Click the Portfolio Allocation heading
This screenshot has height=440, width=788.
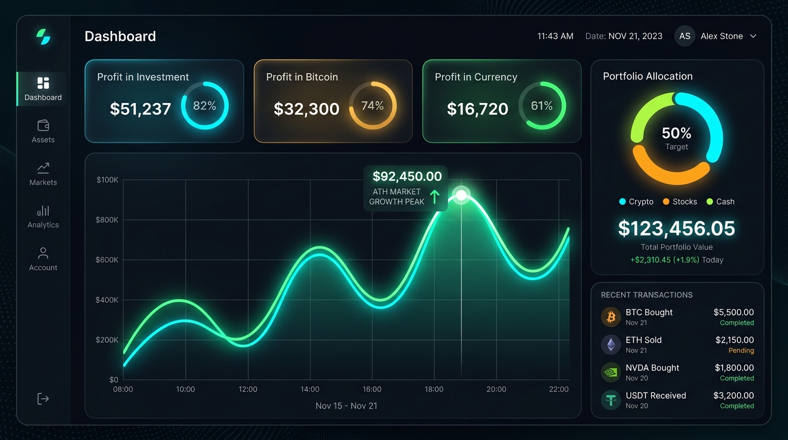(648, 76)
